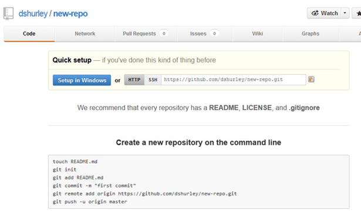
Task: Go to the Issues tab
Action: 204,34
